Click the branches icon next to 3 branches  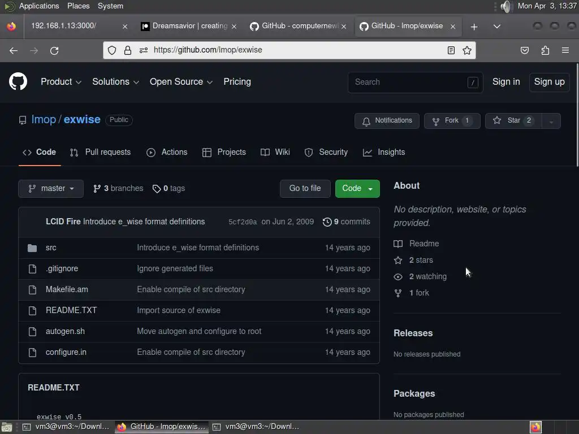[x=97, y=189]
